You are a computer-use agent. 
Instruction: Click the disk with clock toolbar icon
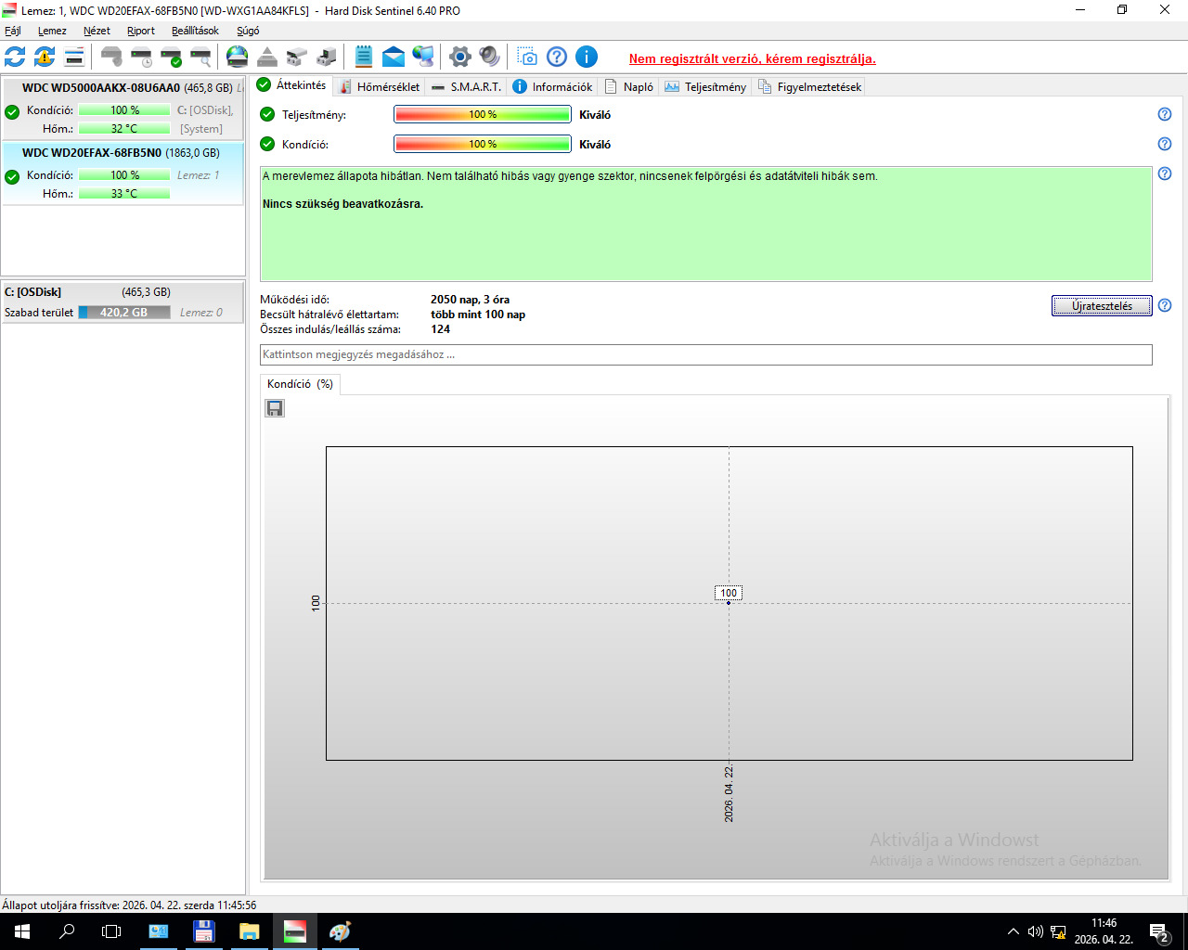(x=141, y=58)
